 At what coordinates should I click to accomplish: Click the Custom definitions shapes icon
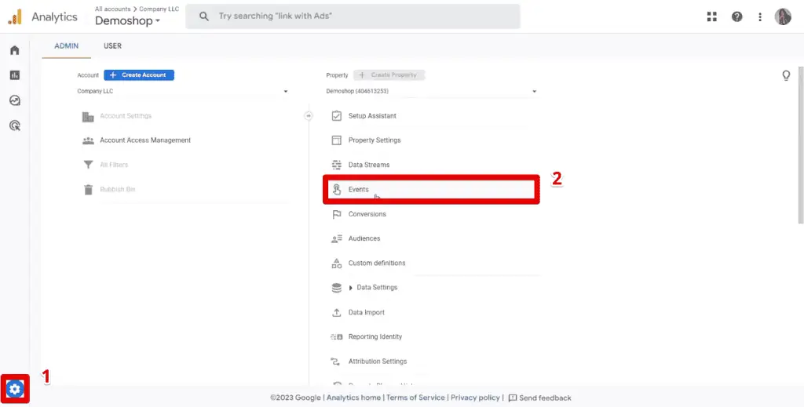pos(336,263)
